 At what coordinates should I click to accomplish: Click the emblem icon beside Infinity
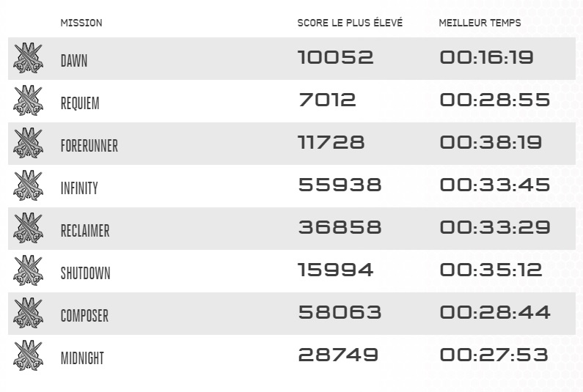click(x=28, y=186)
